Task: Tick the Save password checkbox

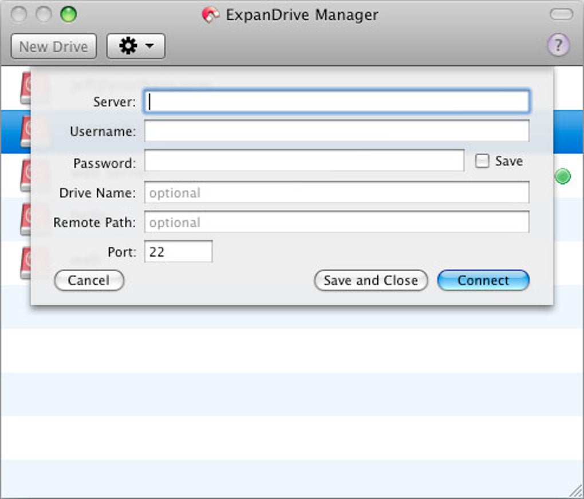Action: (x=482, y=161)
